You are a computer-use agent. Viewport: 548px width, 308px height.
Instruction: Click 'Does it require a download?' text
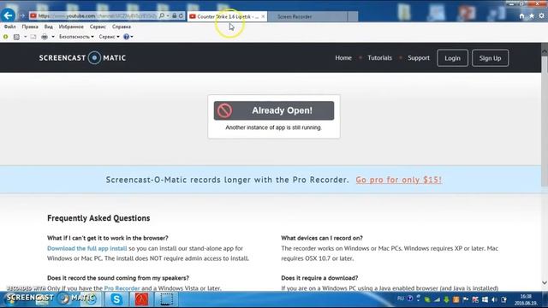319,278
